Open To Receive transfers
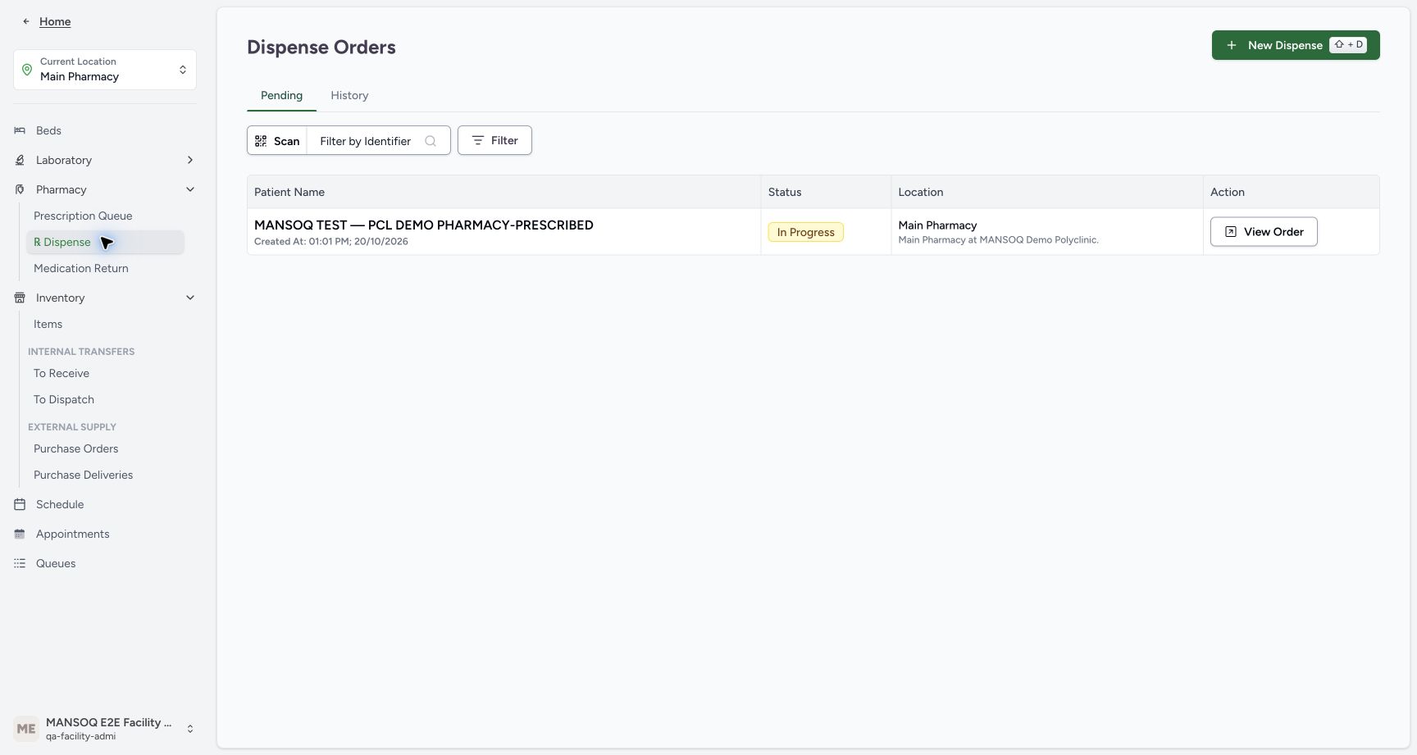Image resolution: width=1417 pixels, height=755 pixels. click(62, 373)
